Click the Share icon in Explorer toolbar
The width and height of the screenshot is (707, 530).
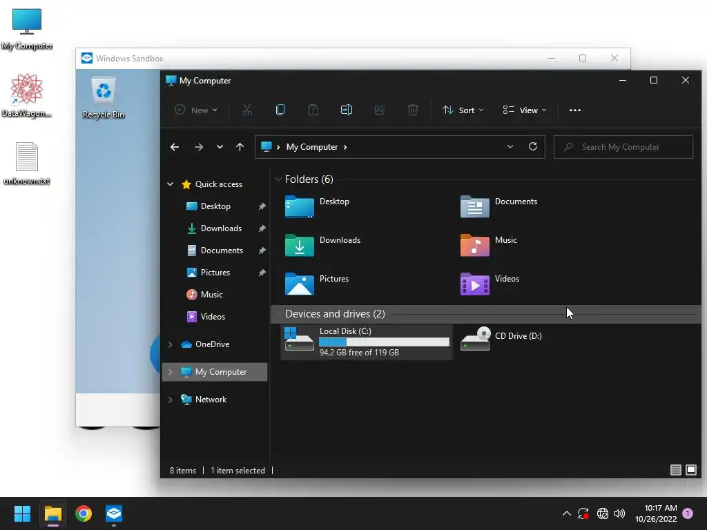[x=380, y=110]
